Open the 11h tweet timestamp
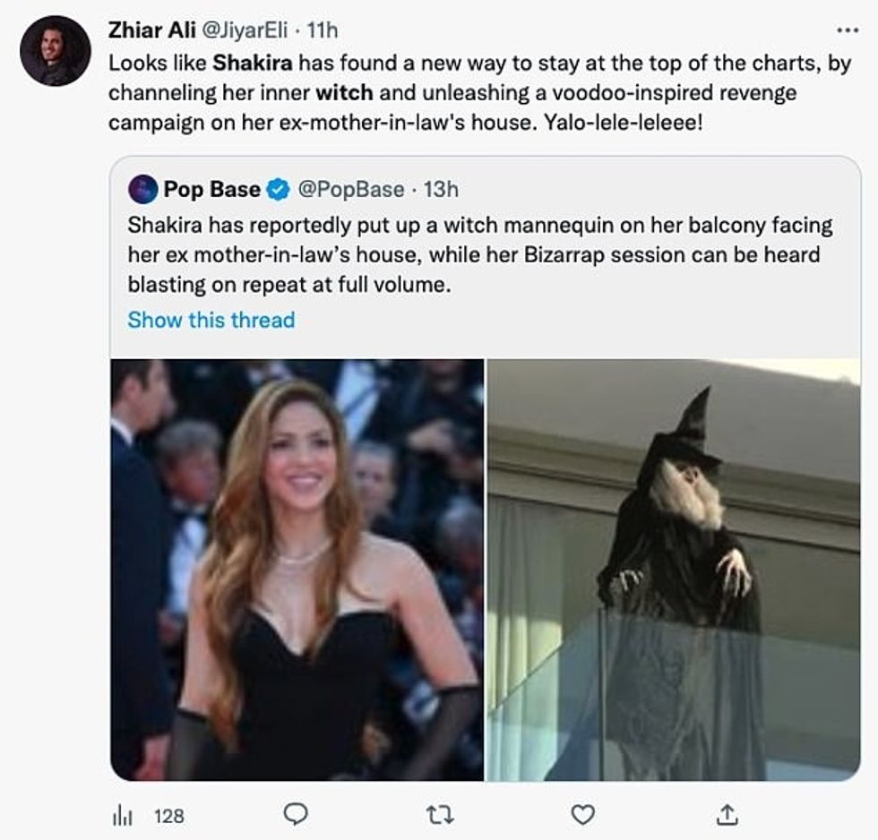This screenshot has width=878, height=840. click(x=323, y=30)
